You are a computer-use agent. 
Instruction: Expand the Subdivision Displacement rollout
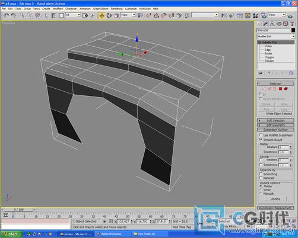275,208
